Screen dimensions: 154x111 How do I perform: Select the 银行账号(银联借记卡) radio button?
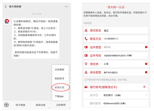[144, 87]
